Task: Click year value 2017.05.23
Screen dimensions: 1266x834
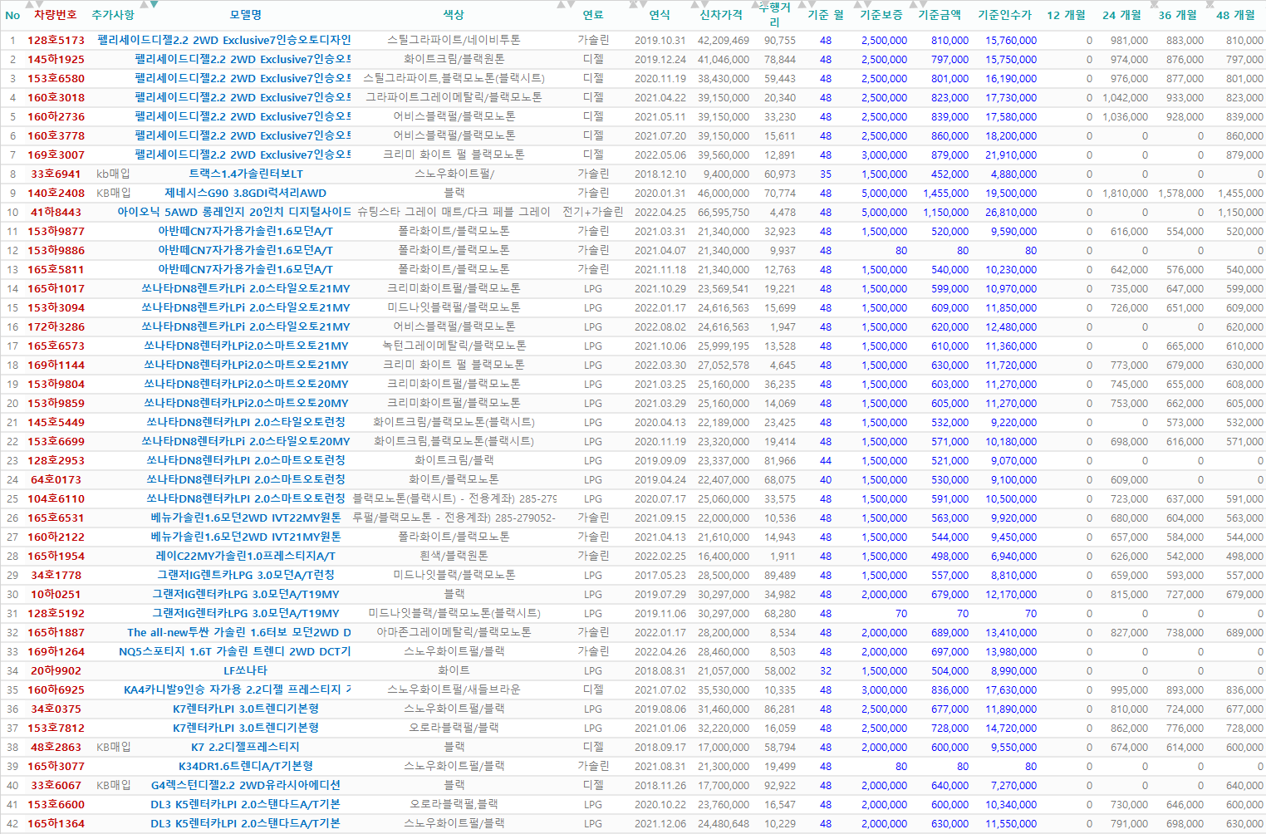Action: (x=660, y=575)
